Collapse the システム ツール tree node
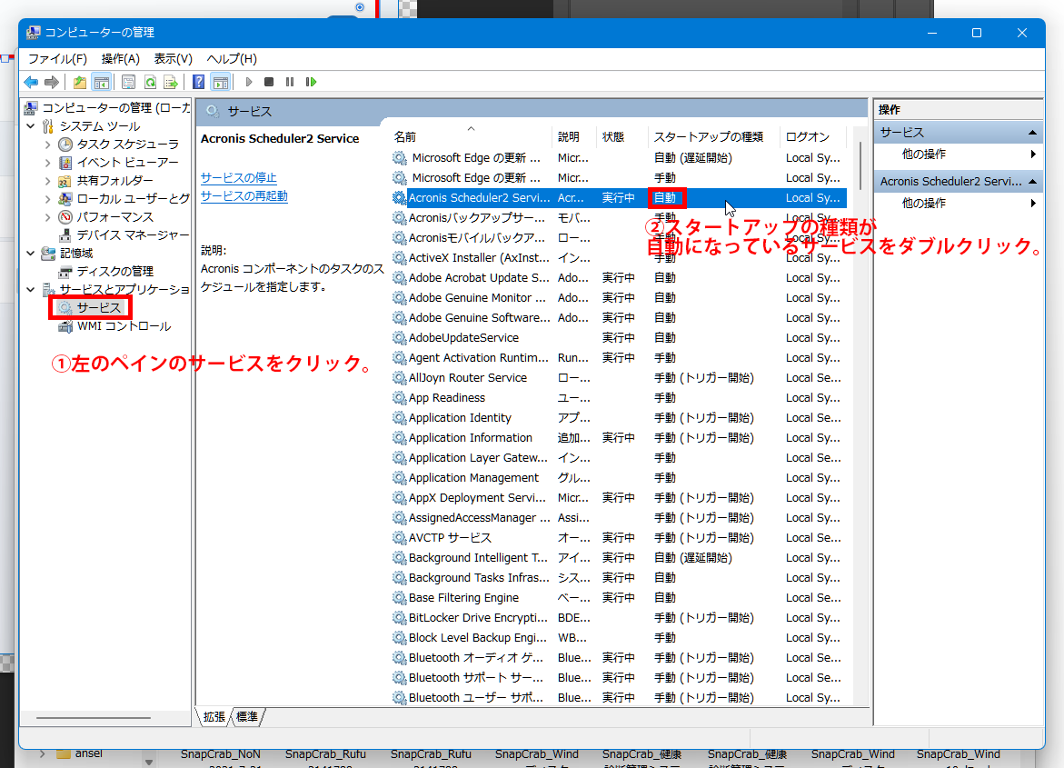The height and width of the screenshot is (768, 1064). [31, 126]
